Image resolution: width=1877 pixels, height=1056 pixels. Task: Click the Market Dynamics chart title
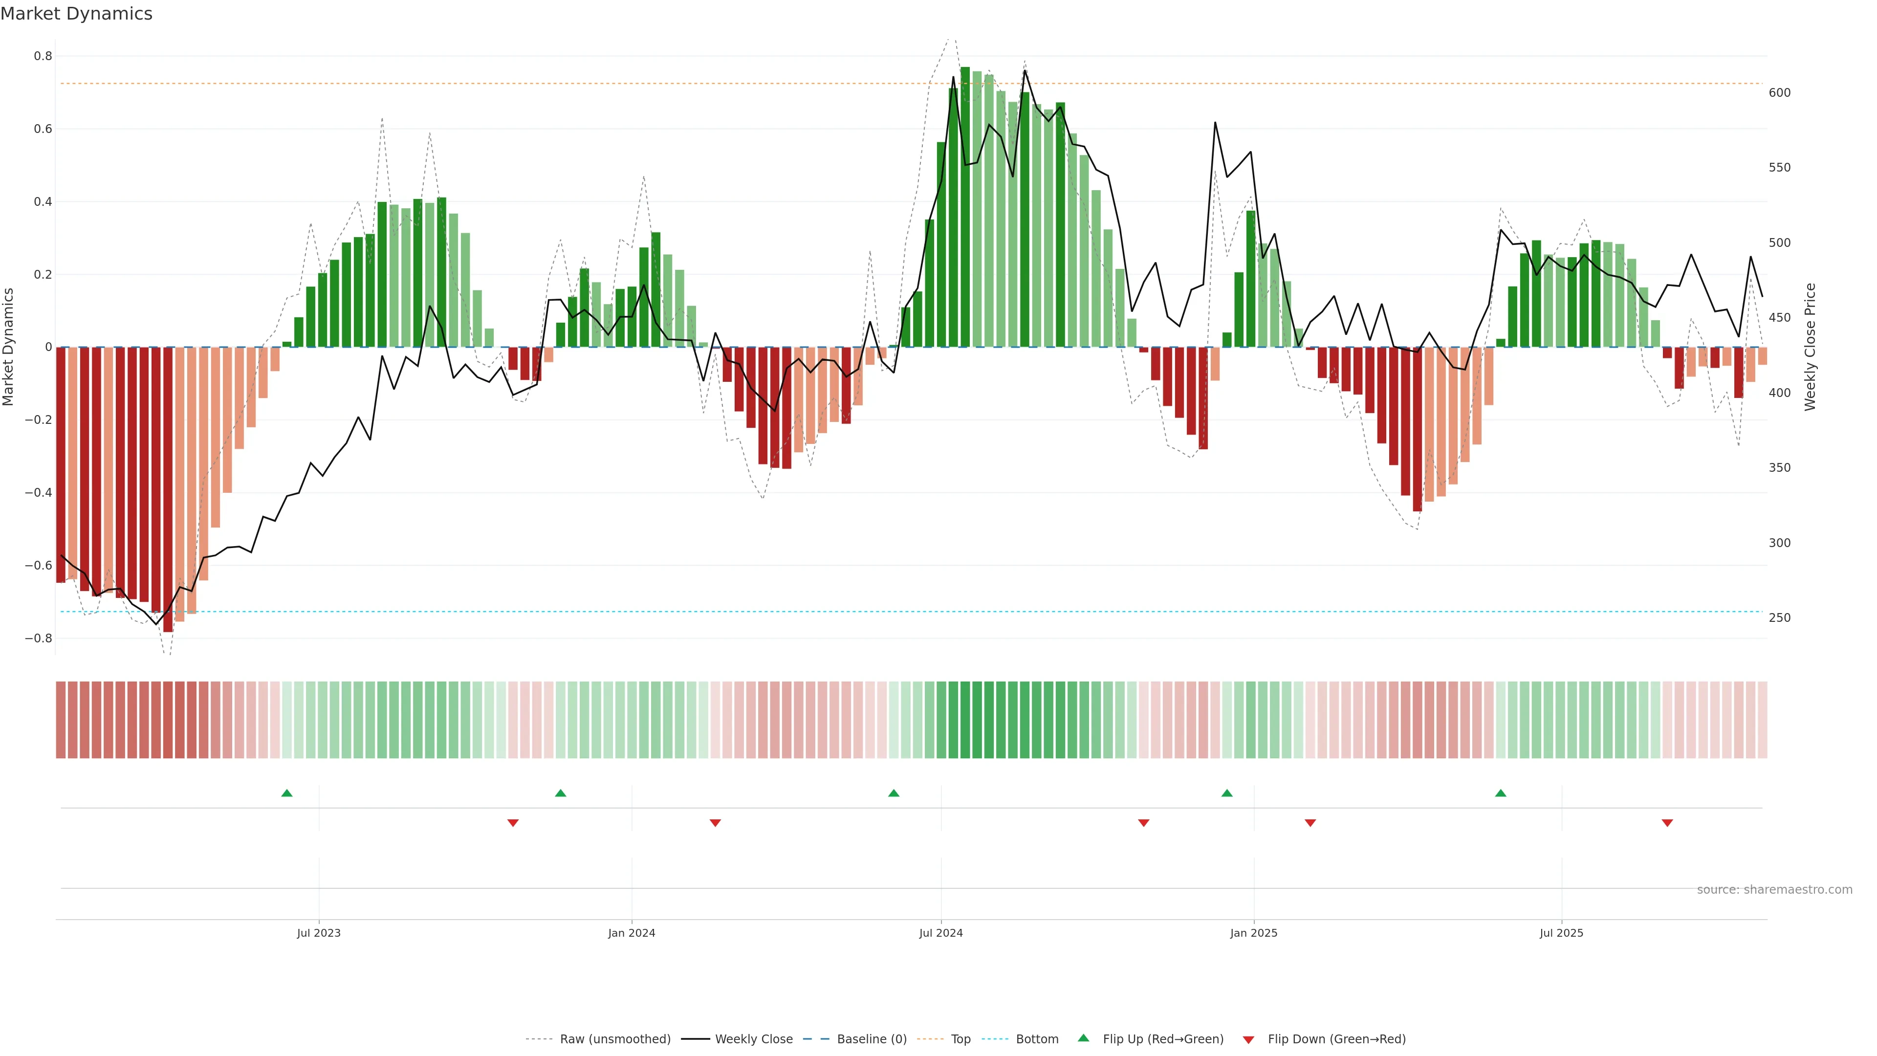coord(77,14)
